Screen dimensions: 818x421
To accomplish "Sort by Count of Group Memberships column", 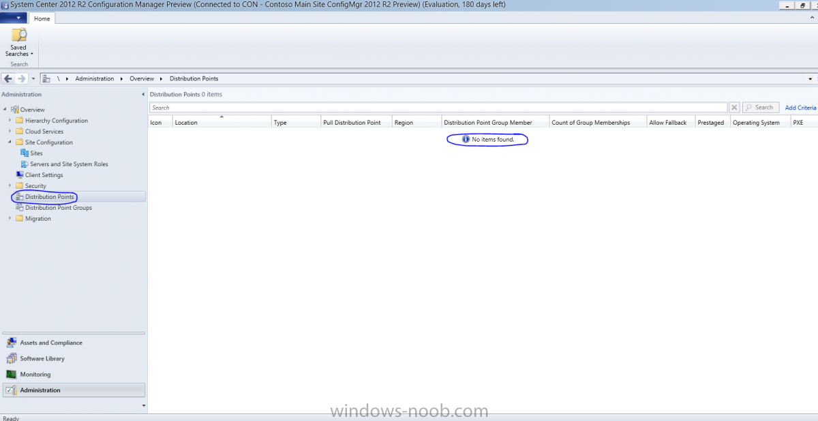I will [598, 123].
